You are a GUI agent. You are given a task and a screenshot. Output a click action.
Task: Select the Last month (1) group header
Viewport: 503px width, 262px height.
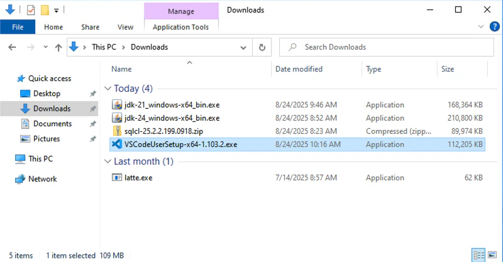click(143, 161)
